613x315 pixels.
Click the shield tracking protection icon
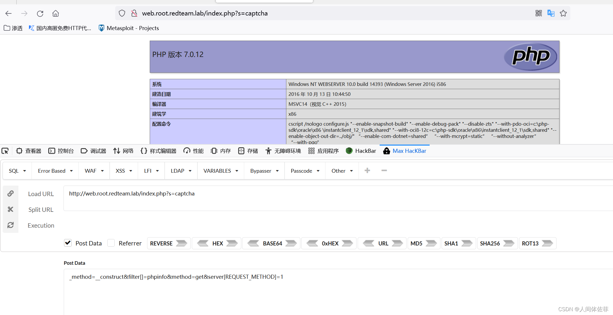pos(122,13)
